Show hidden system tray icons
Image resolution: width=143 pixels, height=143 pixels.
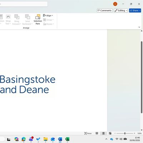pos(106,139)
